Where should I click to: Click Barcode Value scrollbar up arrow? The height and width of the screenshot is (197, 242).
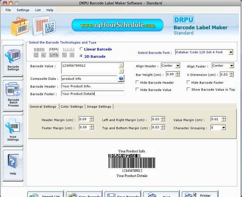121,65
